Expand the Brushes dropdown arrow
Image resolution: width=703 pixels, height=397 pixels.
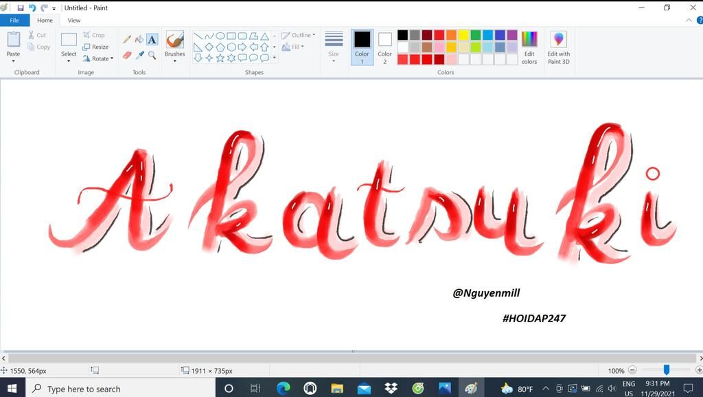pos(174,60)
